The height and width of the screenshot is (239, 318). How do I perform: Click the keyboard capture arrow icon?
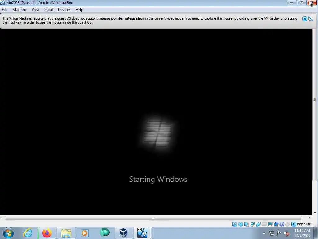click(x=293, y=224)
